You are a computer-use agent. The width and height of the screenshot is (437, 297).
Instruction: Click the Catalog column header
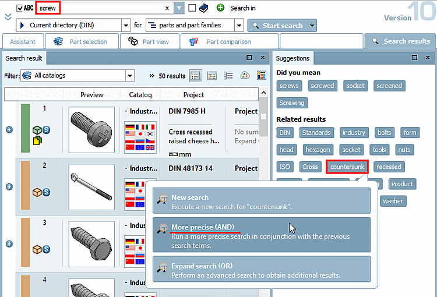140,95
